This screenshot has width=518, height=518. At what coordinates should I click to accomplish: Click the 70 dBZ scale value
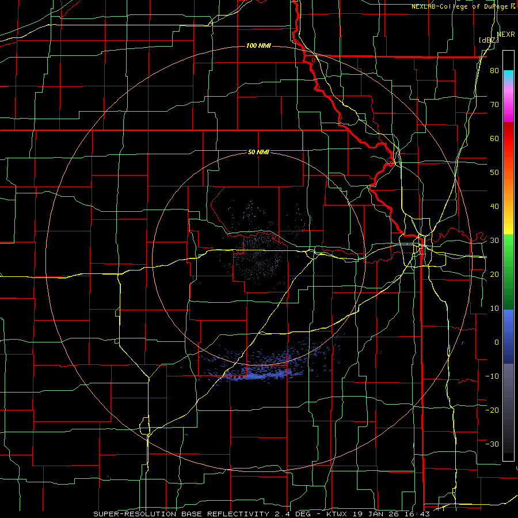pos(494,105)
